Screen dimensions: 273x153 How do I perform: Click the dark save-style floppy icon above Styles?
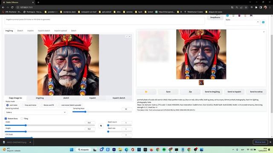pos(251,16)
